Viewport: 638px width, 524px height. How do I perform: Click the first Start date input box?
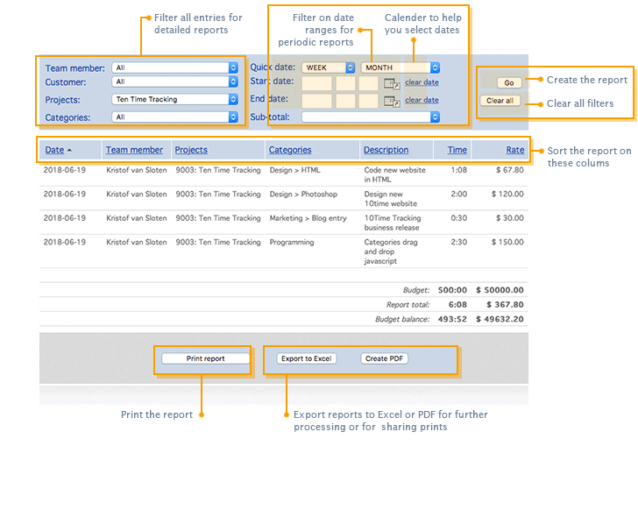tap(316, 84)
